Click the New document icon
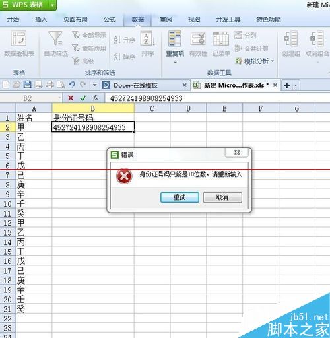The width and height of the screenshot is (330, 338). click(6, 85)
